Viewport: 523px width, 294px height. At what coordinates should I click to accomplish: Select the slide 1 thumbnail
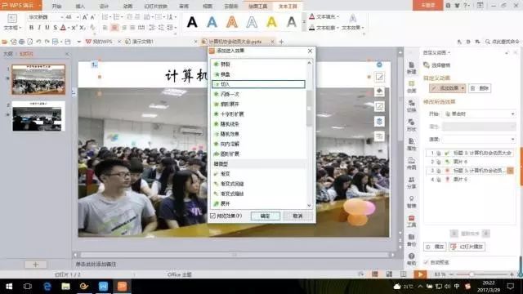[x=38, y=80]
